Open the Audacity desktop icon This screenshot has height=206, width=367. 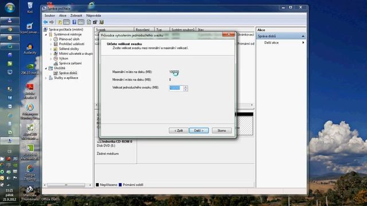(x=30, y=49)
